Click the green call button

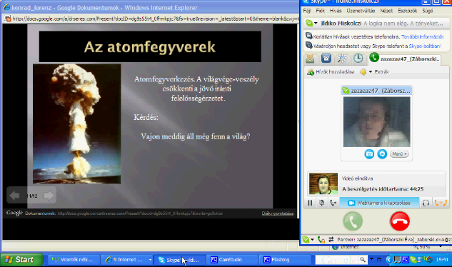click(x=353, y=221)
